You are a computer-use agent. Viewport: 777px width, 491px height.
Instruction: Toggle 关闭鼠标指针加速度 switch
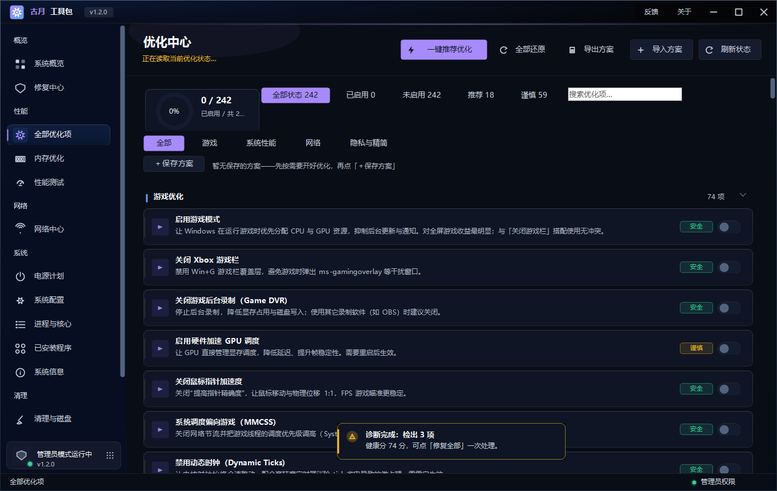(x=728, y=389)
